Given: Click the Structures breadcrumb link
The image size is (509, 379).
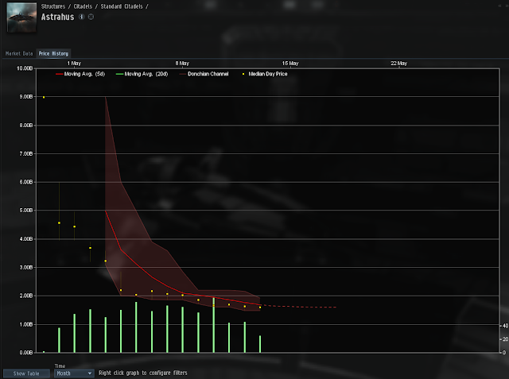Looking at the screenshot, I should (x=53, y=6).
